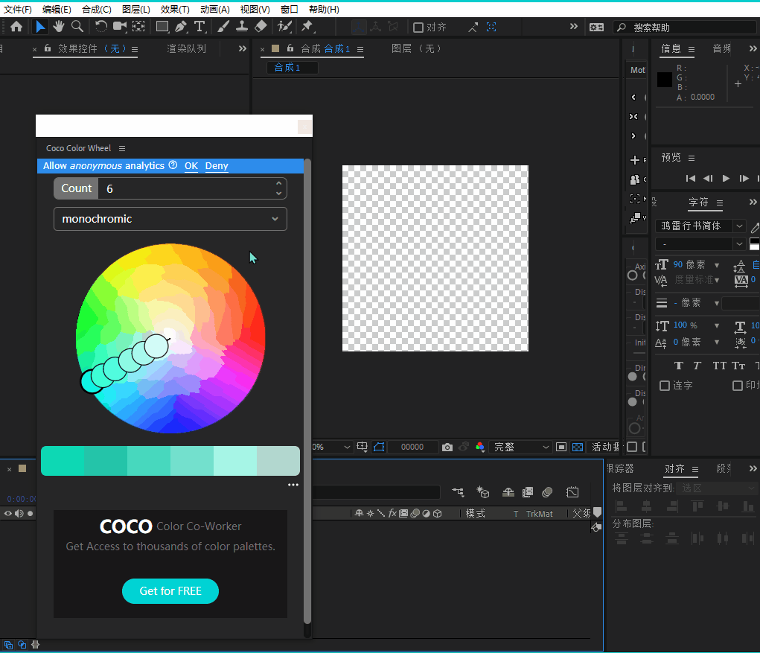Open font size 90 像素 dropdown arrow
Image resolution: width=760 pixels, height=653 pixels.
[x=716, y=265]
